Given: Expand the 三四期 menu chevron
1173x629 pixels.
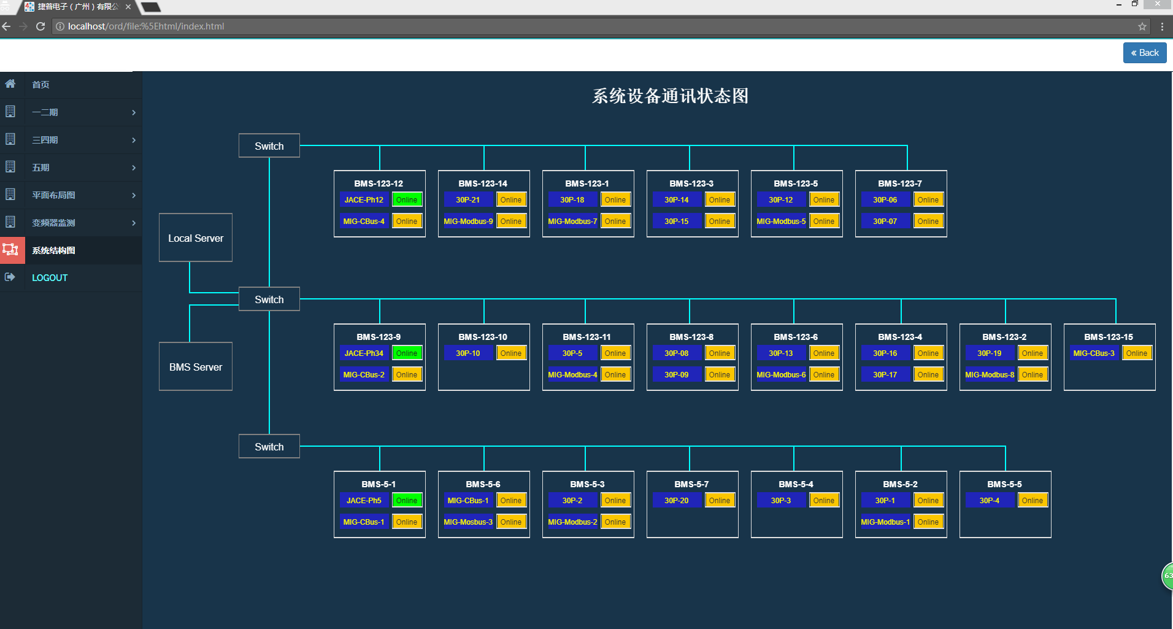Looking at the screenshot, I should (x=134, y=140).
